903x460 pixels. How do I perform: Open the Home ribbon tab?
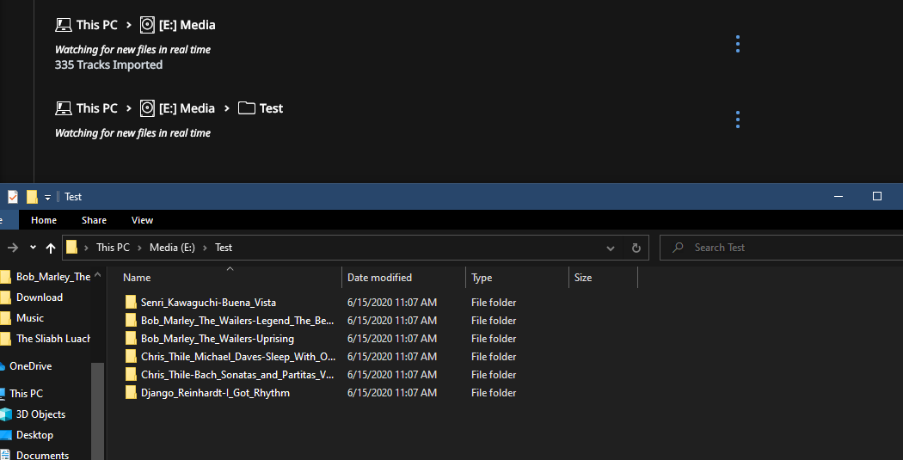click(44, 220)
